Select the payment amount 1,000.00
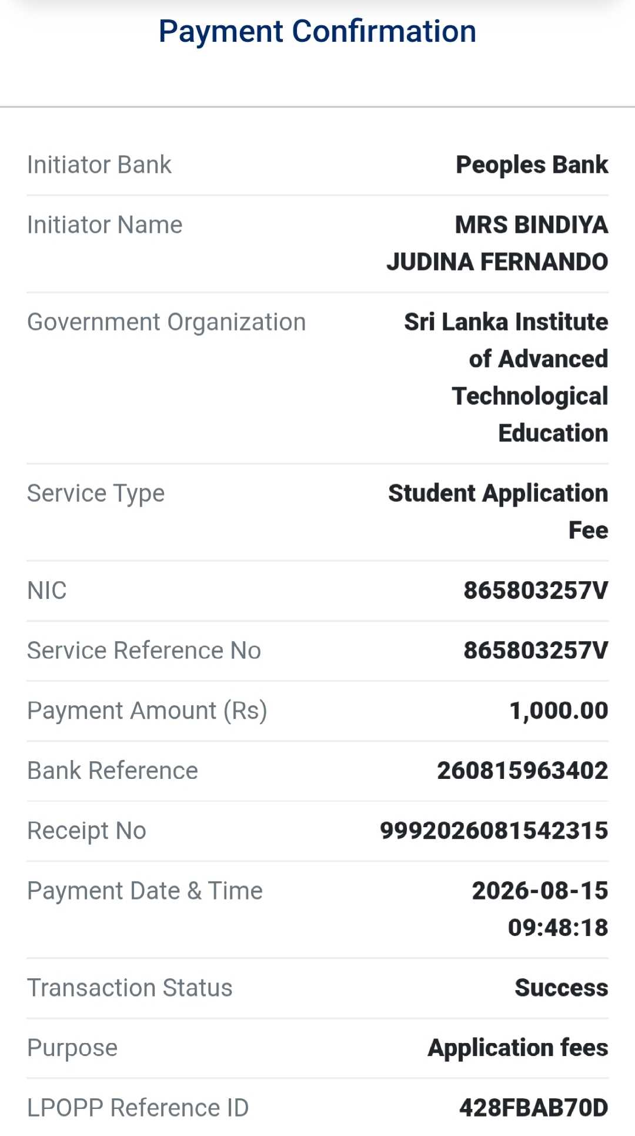Image resolution: width=635 pixels, height=1136 pixels. click(559, 711)
